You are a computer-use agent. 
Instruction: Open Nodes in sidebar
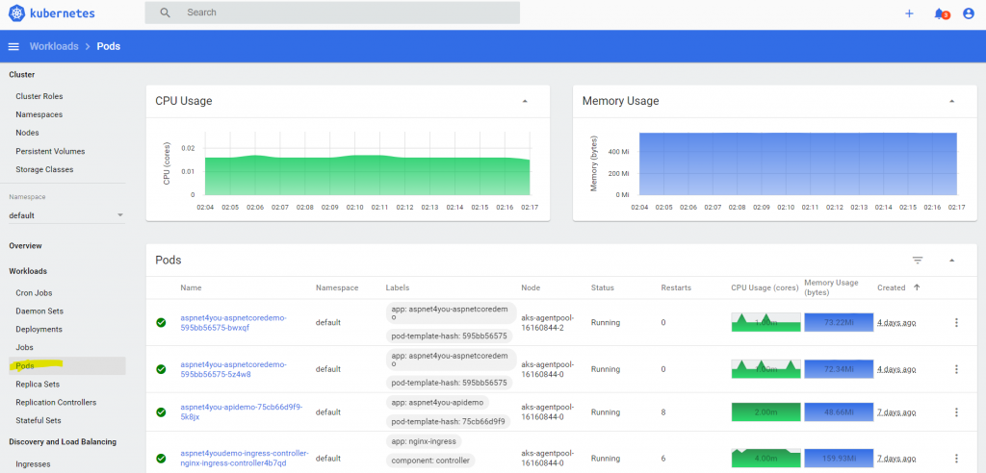(x=27, y=133)
